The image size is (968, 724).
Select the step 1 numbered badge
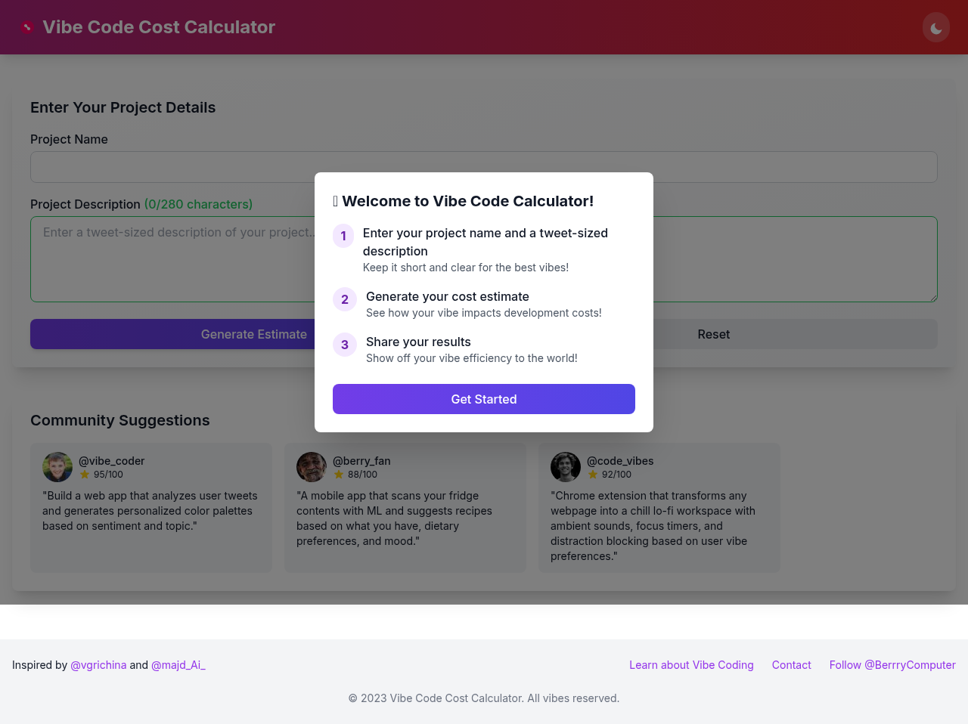point(343,236)
